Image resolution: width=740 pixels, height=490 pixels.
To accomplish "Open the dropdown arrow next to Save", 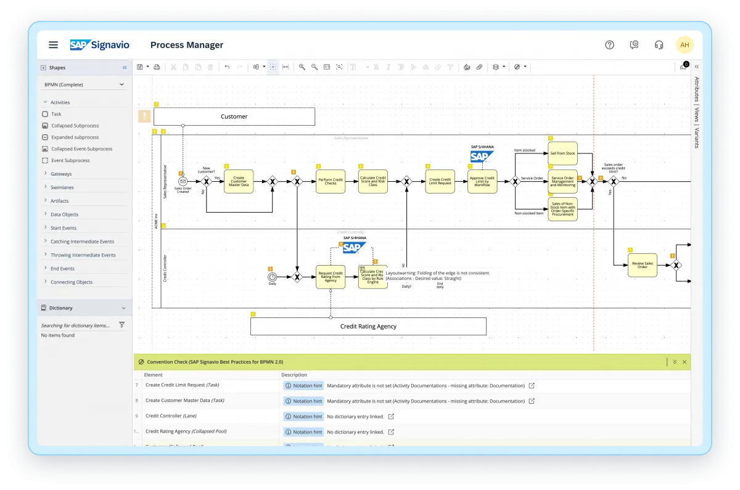I will point(147,67).
